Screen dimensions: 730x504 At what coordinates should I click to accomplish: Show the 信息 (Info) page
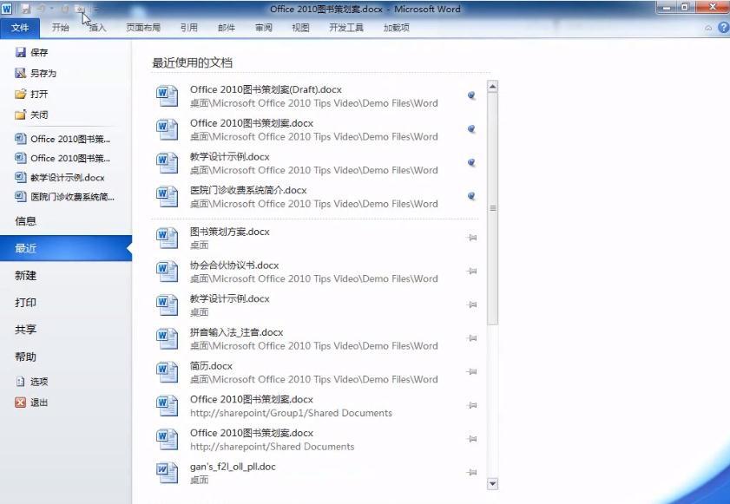point(66,221)
